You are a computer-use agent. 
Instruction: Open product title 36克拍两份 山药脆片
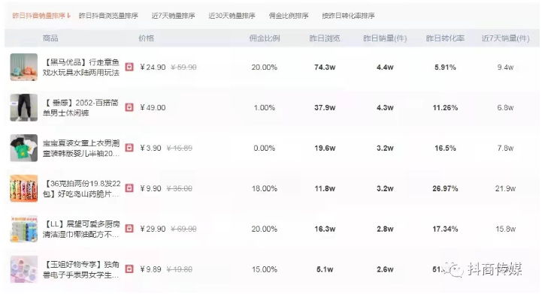click(82, 188)
